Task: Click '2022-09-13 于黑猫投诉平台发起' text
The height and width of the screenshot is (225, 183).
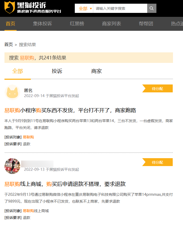Action: click(x=52, y=169)
